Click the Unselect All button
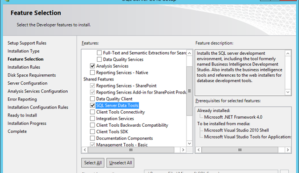This screenshot has height=173, width=299. (x=121, y=163)
